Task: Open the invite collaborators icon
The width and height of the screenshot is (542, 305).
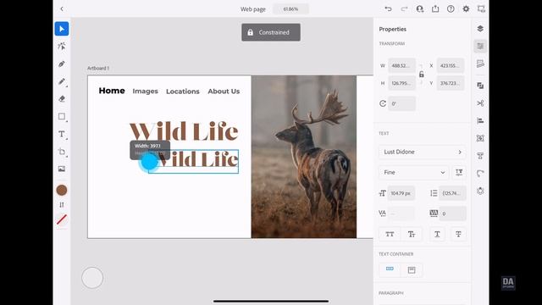Action: (420, 9)
